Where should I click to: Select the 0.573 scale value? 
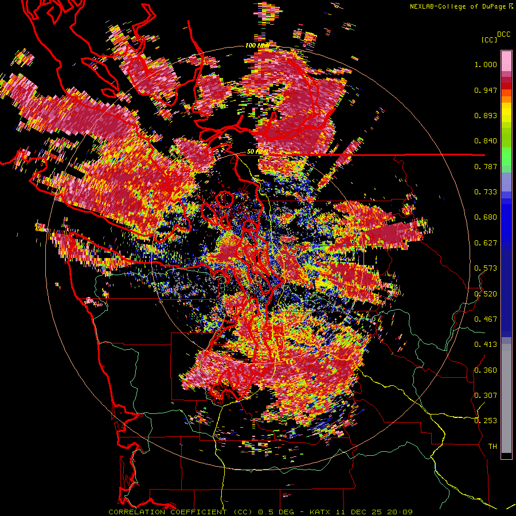coord(486,268)
